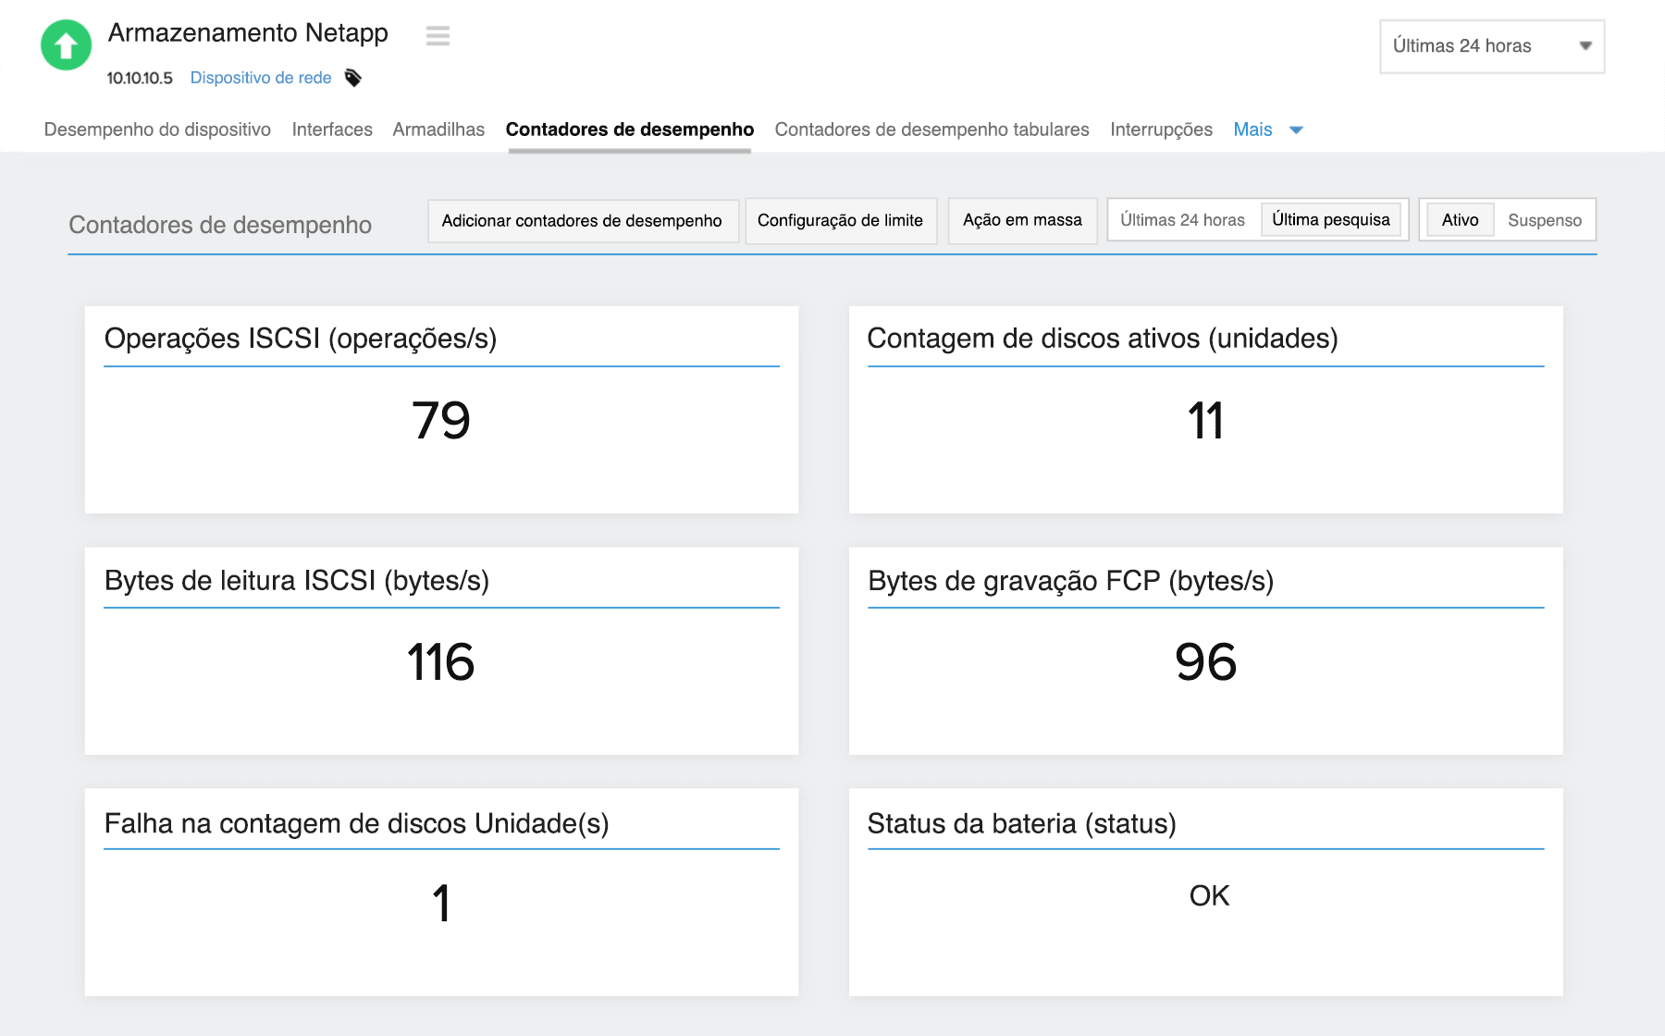Open the hamburger menu beside Armazenamento Netapp
This screenshot has height=1036, width=1665.
click(x=437, y=36)
